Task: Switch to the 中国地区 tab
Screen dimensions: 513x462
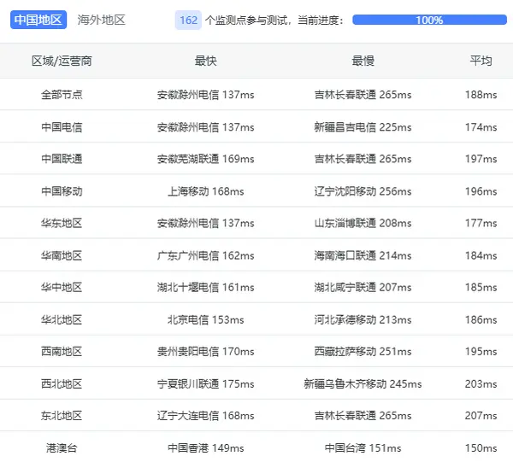Action: (38, 20)
